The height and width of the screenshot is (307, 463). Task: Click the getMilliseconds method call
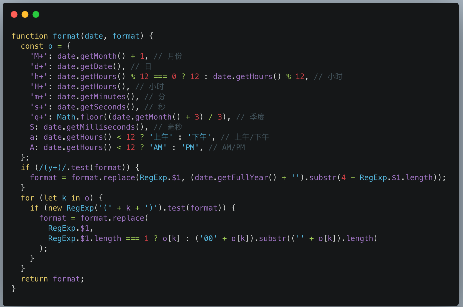101,127
